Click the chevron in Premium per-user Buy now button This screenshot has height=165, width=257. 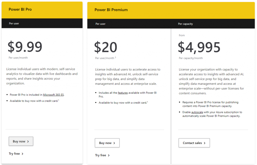pos(114,143)
